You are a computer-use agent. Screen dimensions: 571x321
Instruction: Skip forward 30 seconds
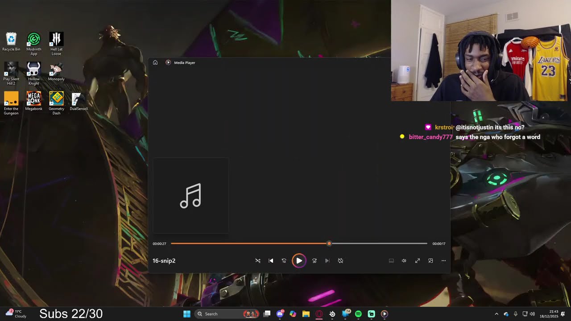pos(314,261)
